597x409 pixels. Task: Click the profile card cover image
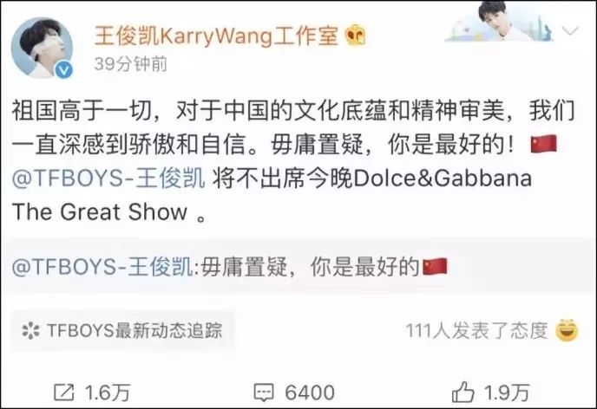500,21
